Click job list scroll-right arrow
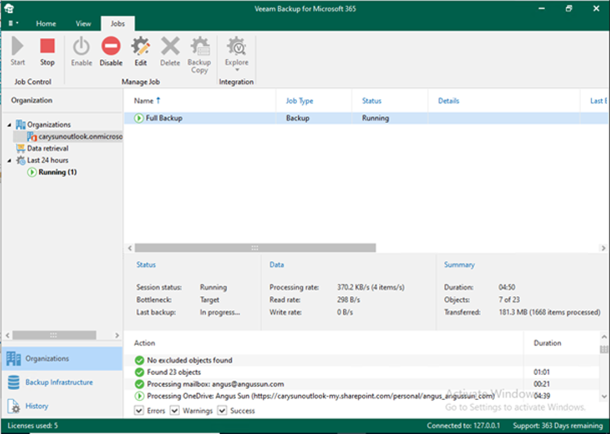 click(603, 248)
